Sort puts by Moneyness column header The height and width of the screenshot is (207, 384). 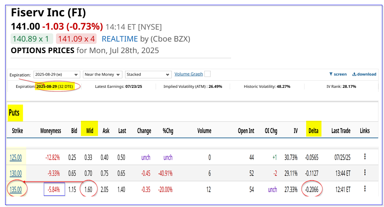[51, 131]
